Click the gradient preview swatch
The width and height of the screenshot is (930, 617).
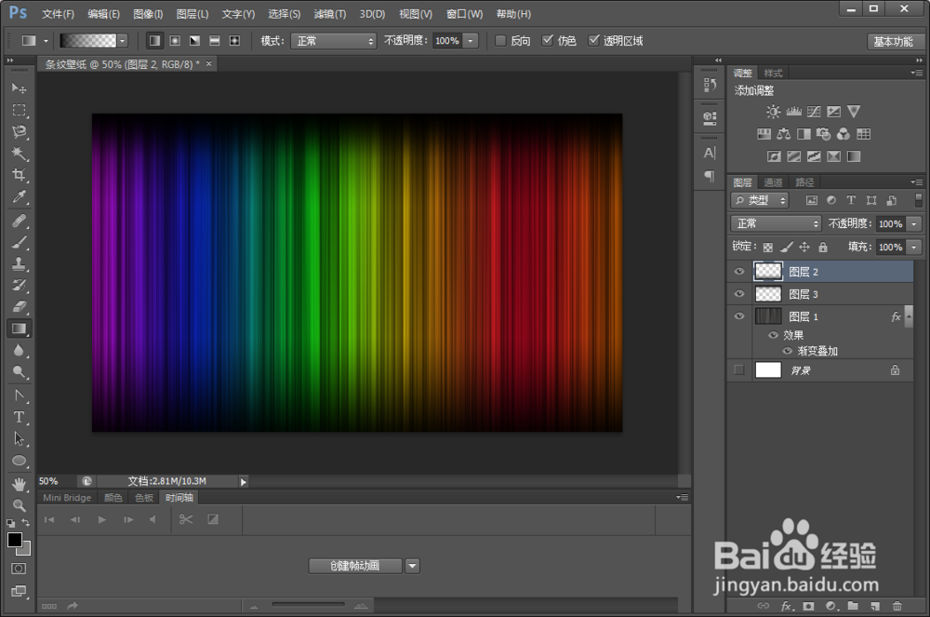point(88,40)
